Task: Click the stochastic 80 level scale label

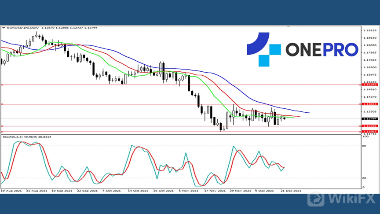Action: (365, 145)
